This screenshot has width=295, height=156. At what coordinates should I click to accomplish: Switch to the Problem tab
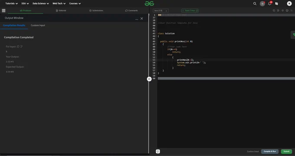click(26, 10)
